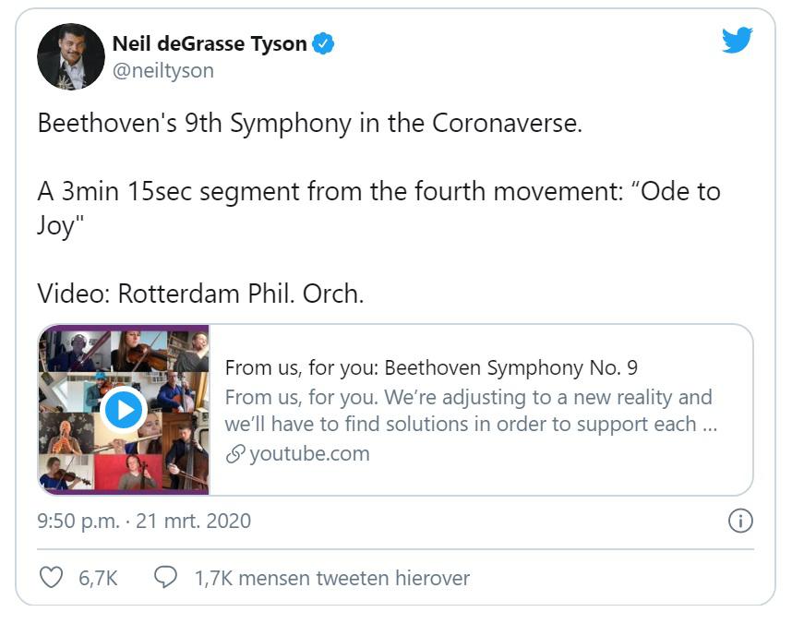Click Neil deGrasse Tyson's profile avatar
This screenshot has height=624, width=792.
(71, 56)
